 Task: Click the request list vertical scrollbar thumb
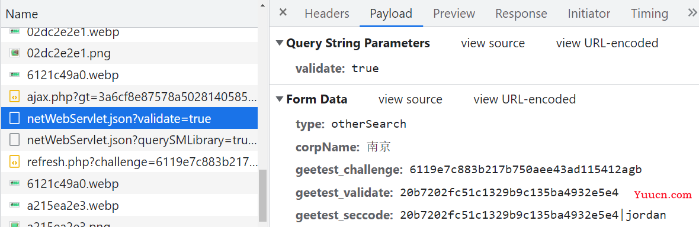click(x=262, y=196)
